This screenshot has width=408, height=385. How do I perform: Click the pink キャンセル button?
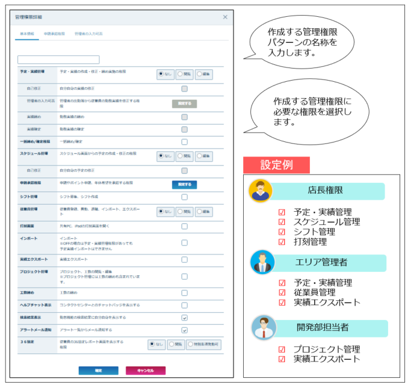coord(146,371)
